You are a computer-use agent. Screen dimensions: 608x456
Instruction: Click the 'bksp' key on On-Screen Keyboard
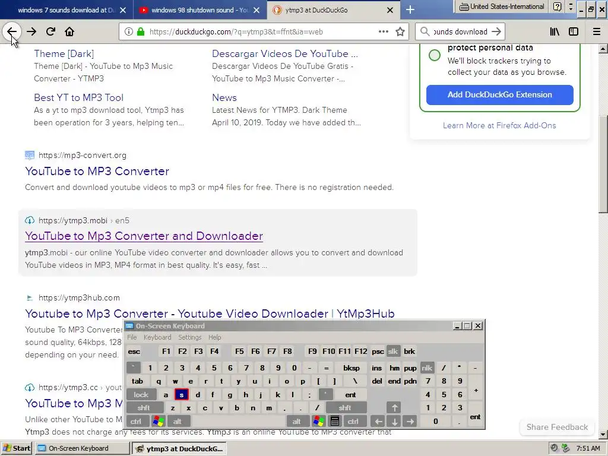click(351, 368)
